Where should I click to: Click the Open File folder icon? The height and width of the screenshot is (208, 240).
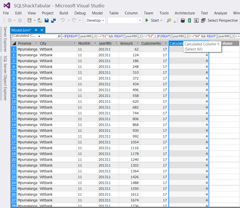(x=40, y=20)
